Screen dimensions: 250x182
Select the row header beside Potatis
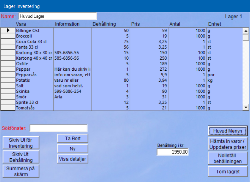coord(8,80)
